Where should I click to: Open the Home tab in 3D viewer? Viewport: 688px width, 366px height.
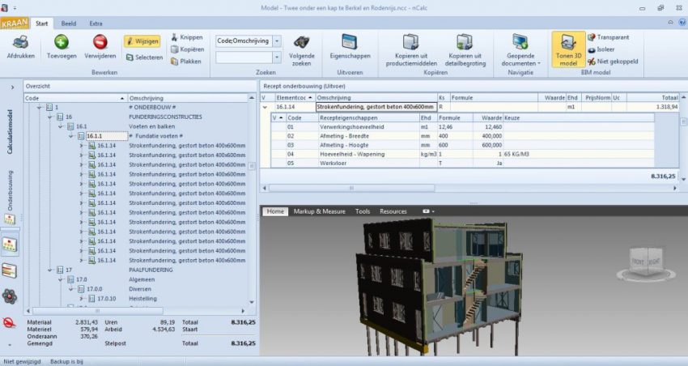(275, 211)
